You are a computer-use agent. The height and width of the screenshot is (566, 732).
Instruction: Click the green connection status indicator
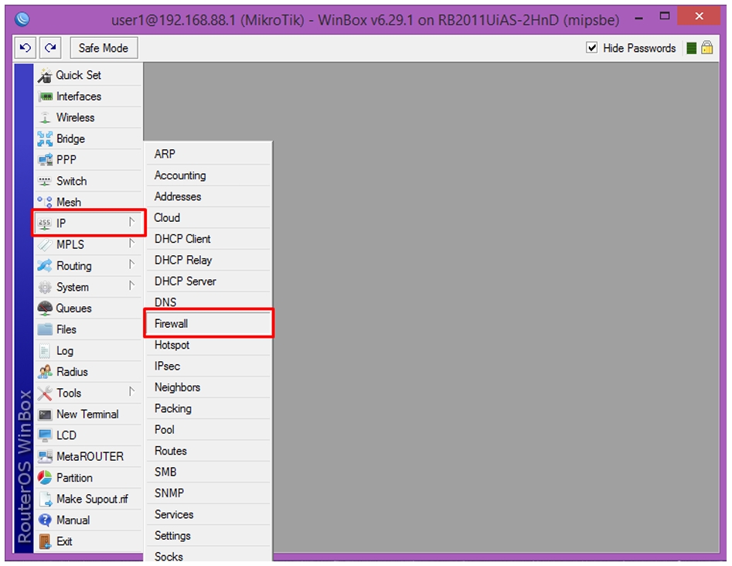click(692, 48)
